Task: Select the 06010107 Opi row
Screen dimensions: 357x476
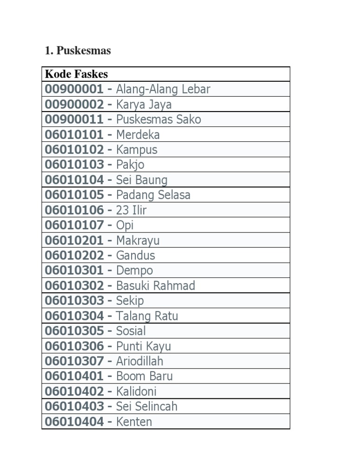Action: click(x=89, y=225)
